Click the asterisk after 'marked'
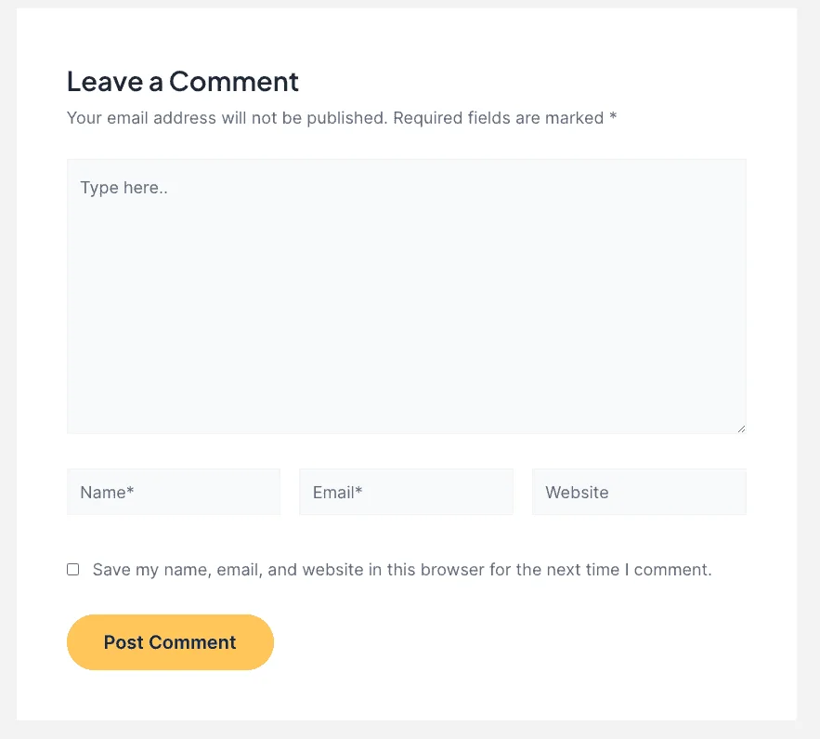Screen dimensions: 820x739 pos(613,117)
